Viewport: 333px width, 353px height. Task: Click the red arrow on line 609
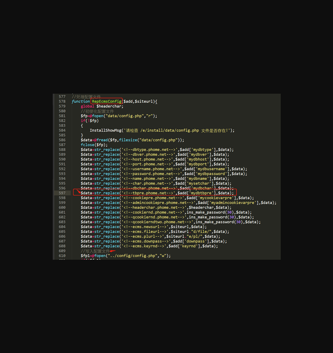click(x=112, y=251)
